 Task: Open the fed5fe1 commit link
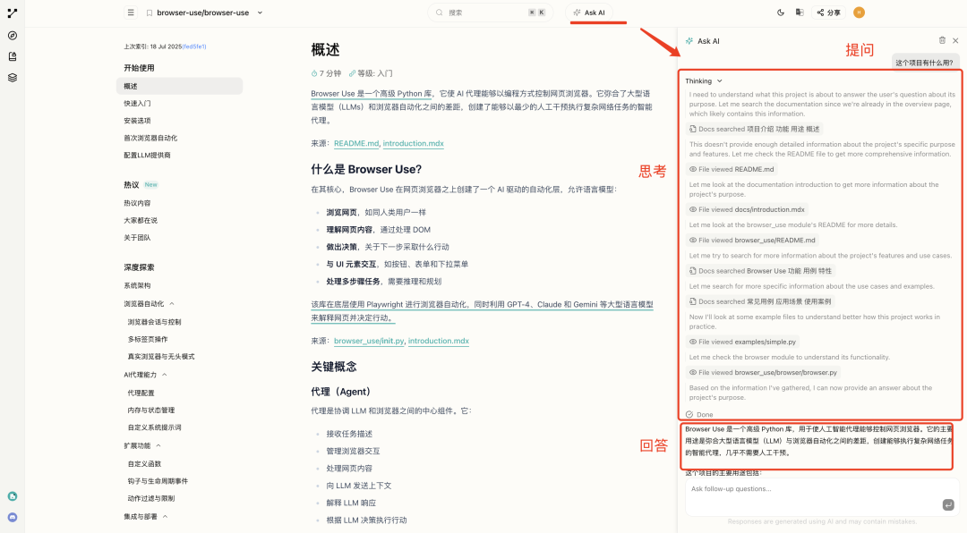[x=195, y=47]
